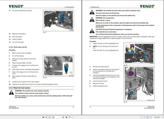The image size is (164, 119).
Task: Click the 'WARNING: Hot components' line
Action: [105, 18]
